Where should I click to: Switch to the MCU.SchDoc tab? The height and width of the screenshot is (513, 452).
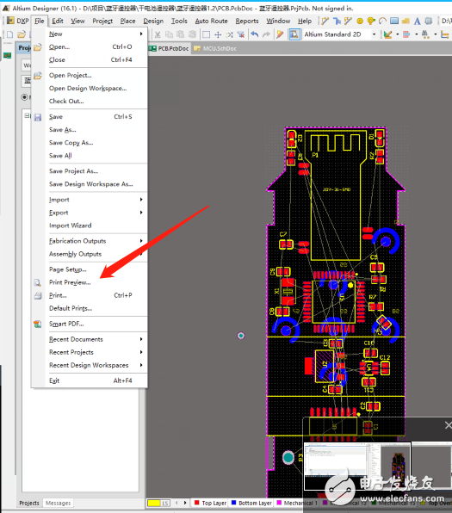pyautogui.click(x=215, y=48)
